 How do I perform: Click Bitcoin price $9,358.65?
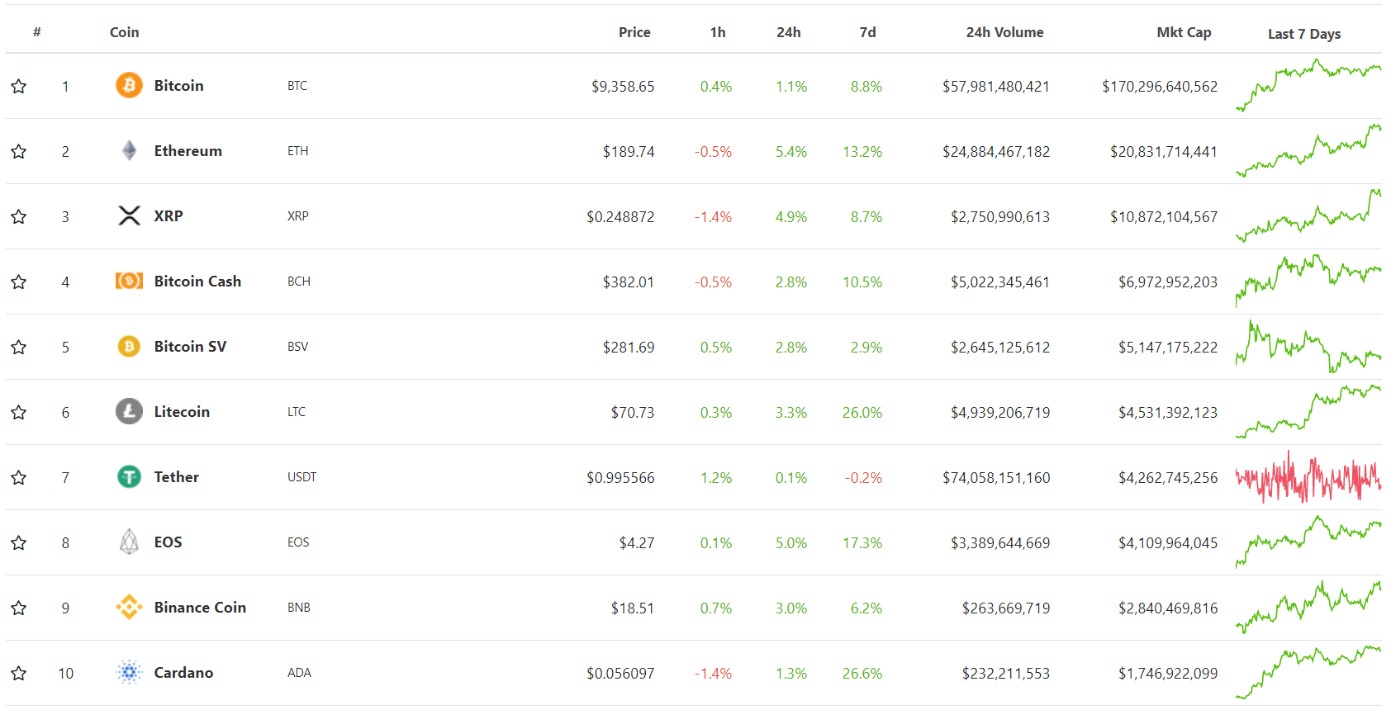(623, 86)
